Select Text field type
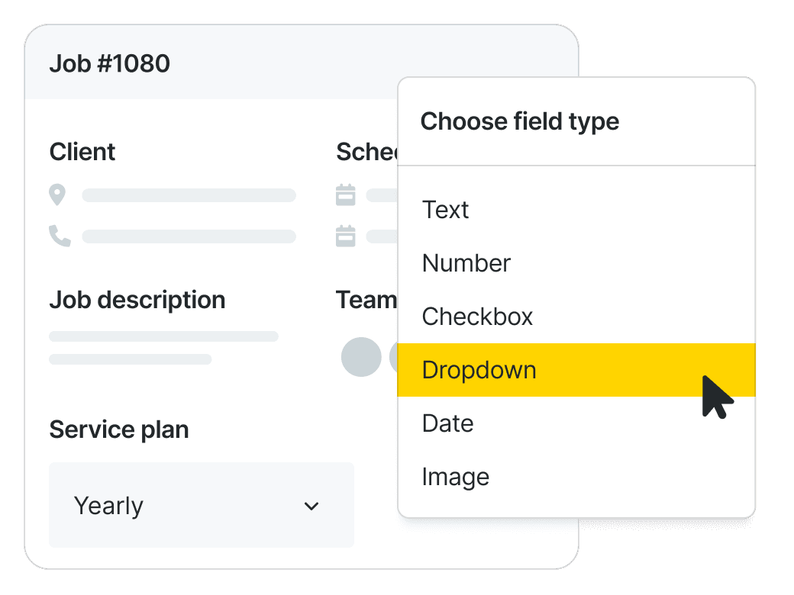This screenshot has width=794, height=595. 576,210
